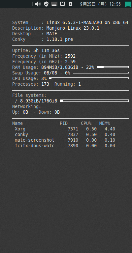Screen dimensions: 132x253
Task: Click the green show-desktop icon at panel corner
Action: [128, 4]
